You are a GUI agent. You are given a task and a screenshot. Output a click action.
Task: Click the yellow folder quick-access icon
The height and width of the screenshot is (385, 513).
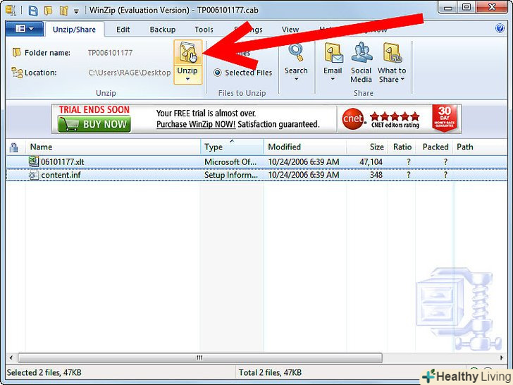point(48,11)
